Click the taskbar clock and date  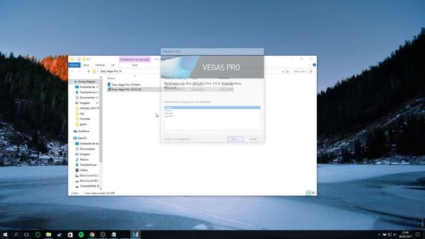tap(406, 234)
